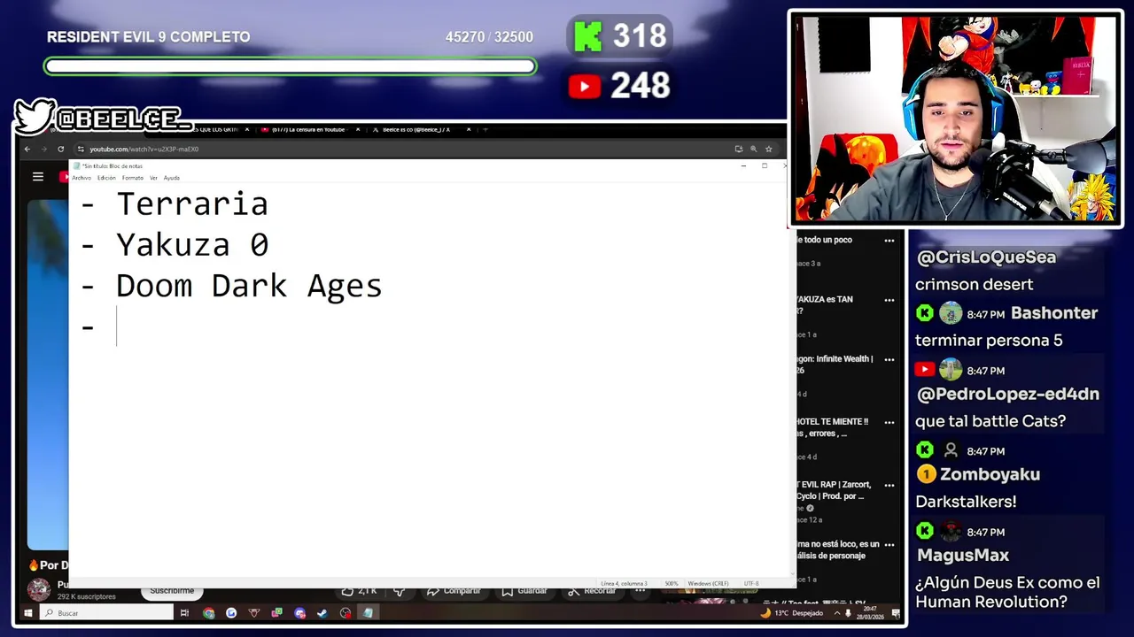Open the 'EVIL RAP | Zarcort' recommended video
Image resolution: width=1134 pixels, height=637 pixels.
[835, 490]
